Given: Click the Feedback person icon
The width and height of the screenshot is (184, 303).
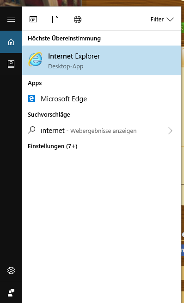Looking at the screenshot, I should [x=11, y=293].
